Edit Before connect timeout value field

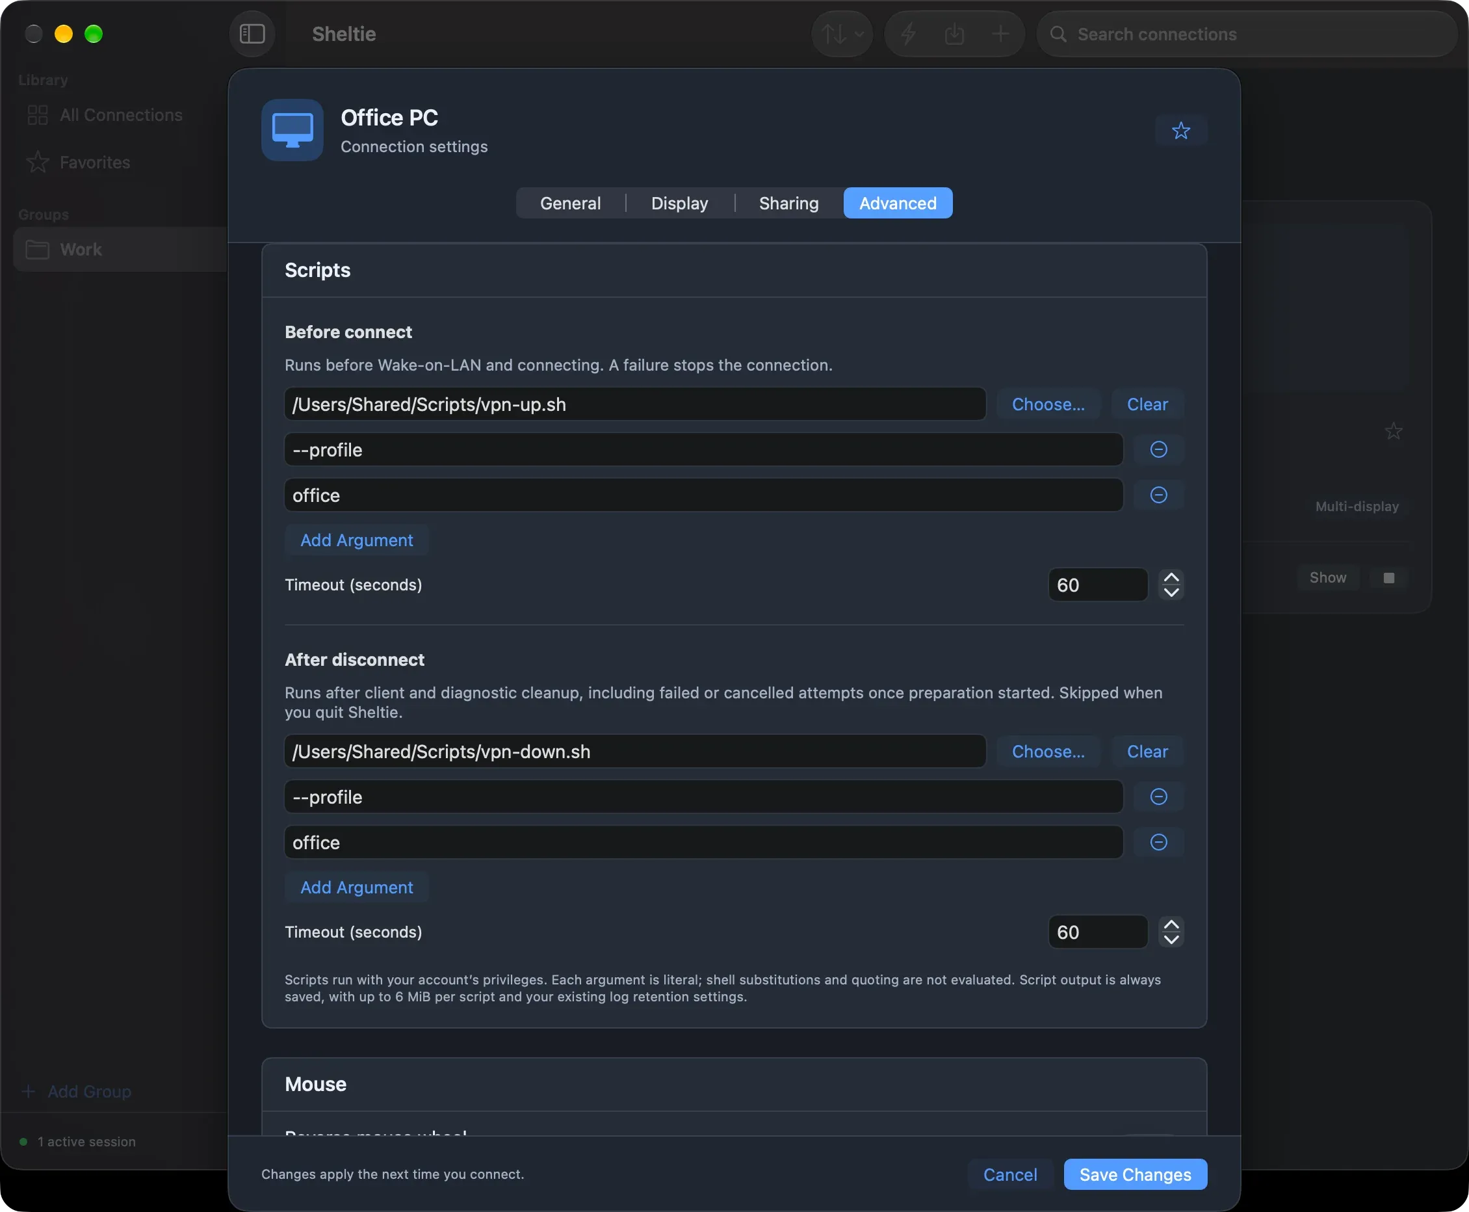click(x=1097, y=585)
